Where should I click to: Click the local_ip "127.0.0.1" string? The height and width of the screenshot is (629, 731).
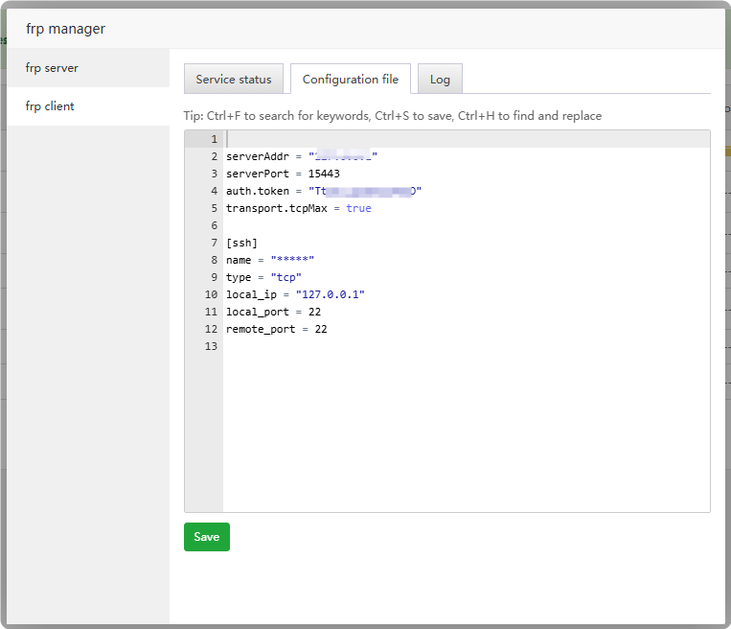pos(330,294)
